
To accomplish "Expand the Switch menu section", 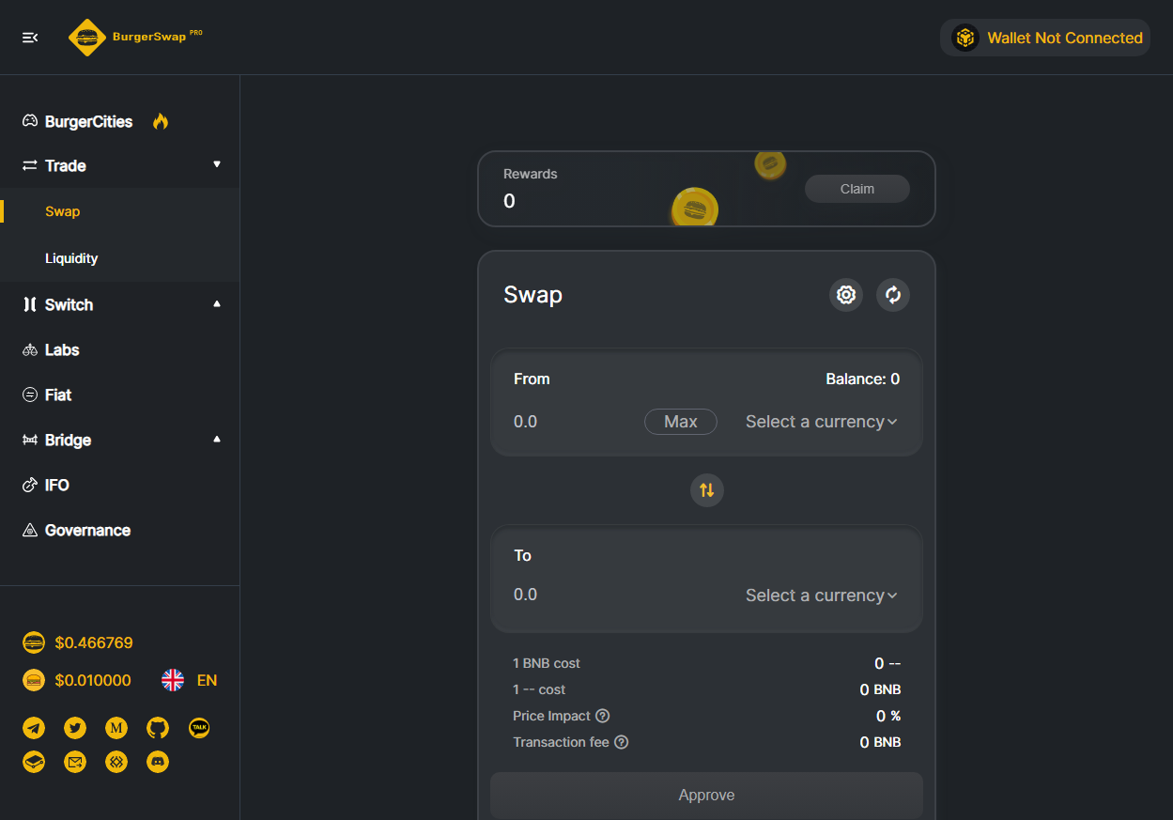I will [119, 304].
